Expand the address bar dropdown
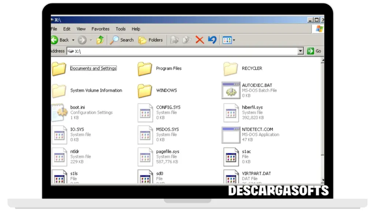 pyautogui.click(x=300, y=51)
